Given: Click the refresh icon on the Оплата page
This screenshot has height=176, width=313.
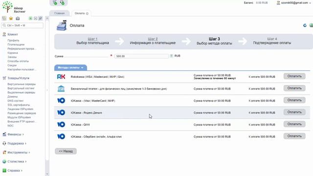Looking at the screenshot, I should [x=305, y=25].
